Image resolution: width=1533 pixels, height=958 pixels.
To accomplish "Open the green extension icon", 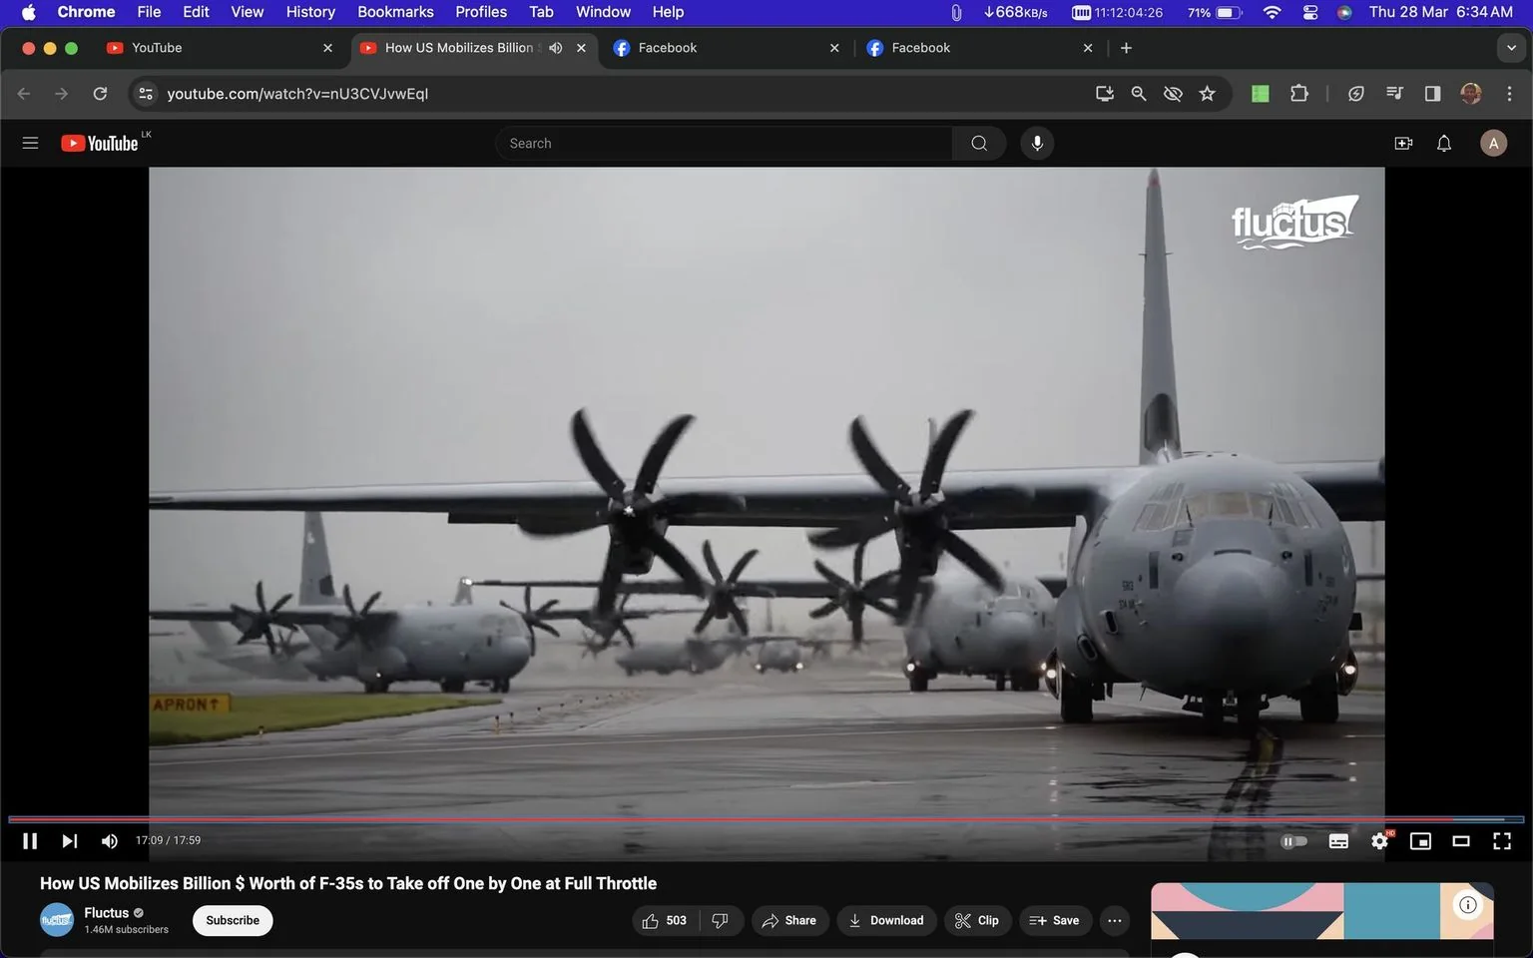I will click(1261, 94).
